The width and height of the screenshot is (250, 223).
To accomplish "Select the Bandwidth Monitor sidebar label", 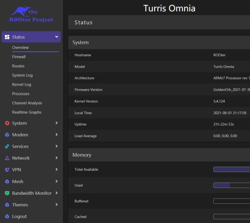I will pyautogui.click(x=32, y=193).
